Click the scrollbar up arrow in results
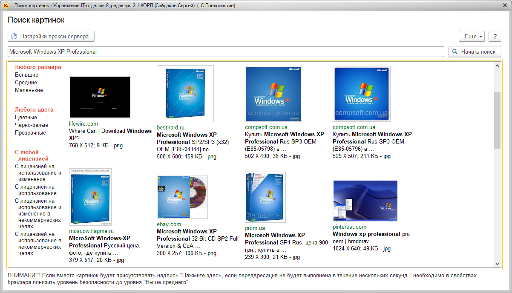The width and height of the screenshot is (512, 293). pos(497,65)
